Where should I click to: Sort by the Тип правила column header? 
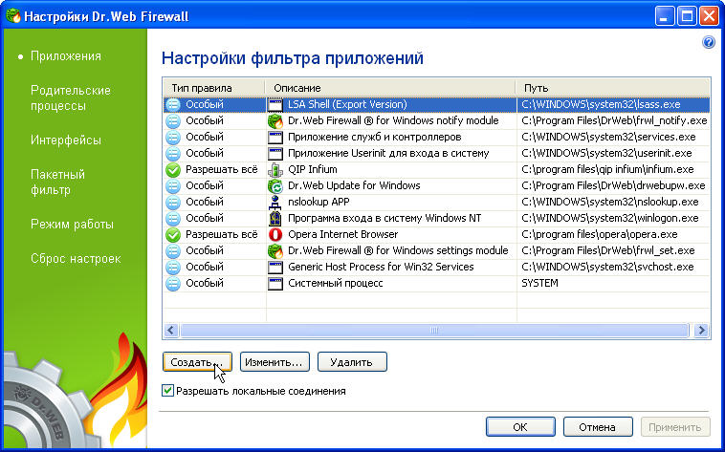[214, 88]
